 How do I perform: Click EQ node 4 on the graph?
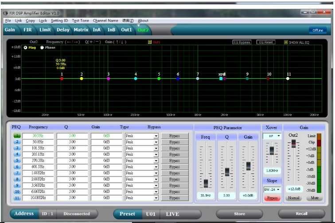(x=136, y=78)
